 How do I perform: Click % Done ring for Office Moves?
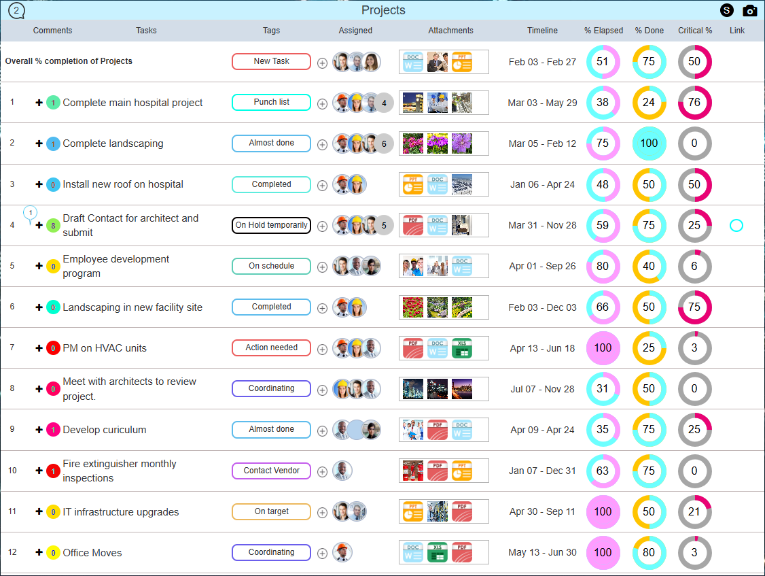649,553
